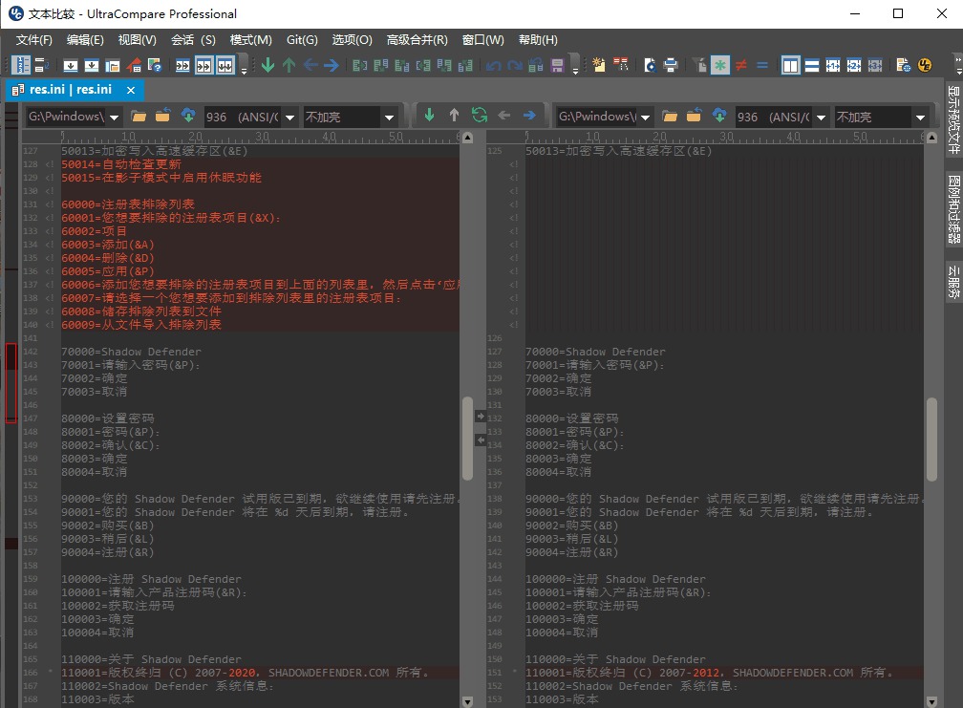Jump to next difference with green down arrow in main toolbar

267,64
